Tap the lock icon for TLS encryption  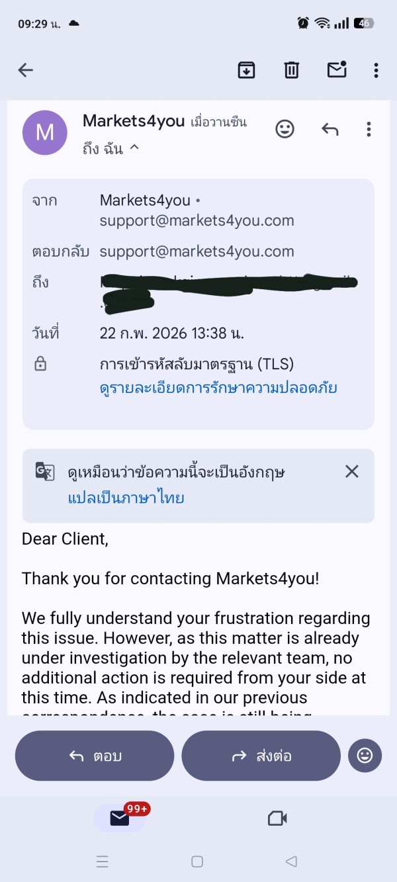(40, 364)
